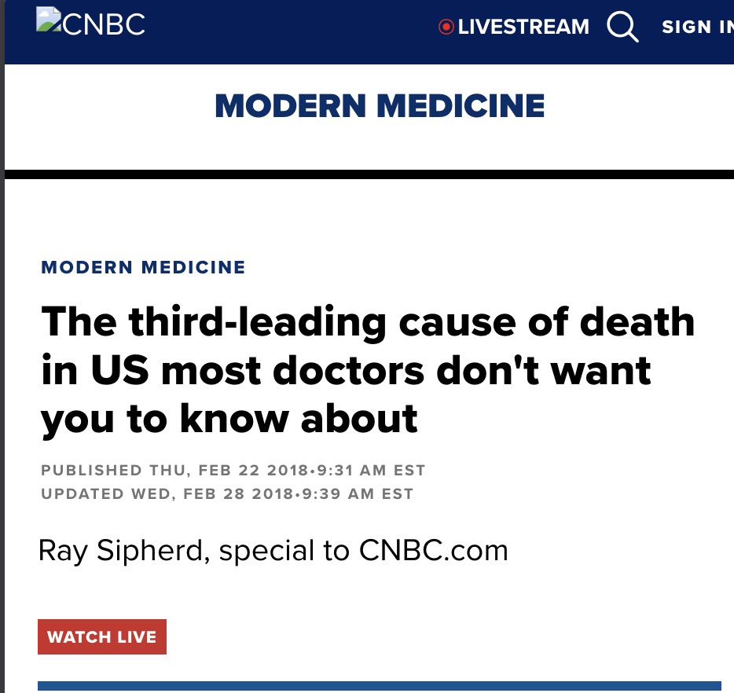The width and height of the screenshot is (734, 693).
Task: Click the PUBLISHED date line
Action: click(233, 470)
